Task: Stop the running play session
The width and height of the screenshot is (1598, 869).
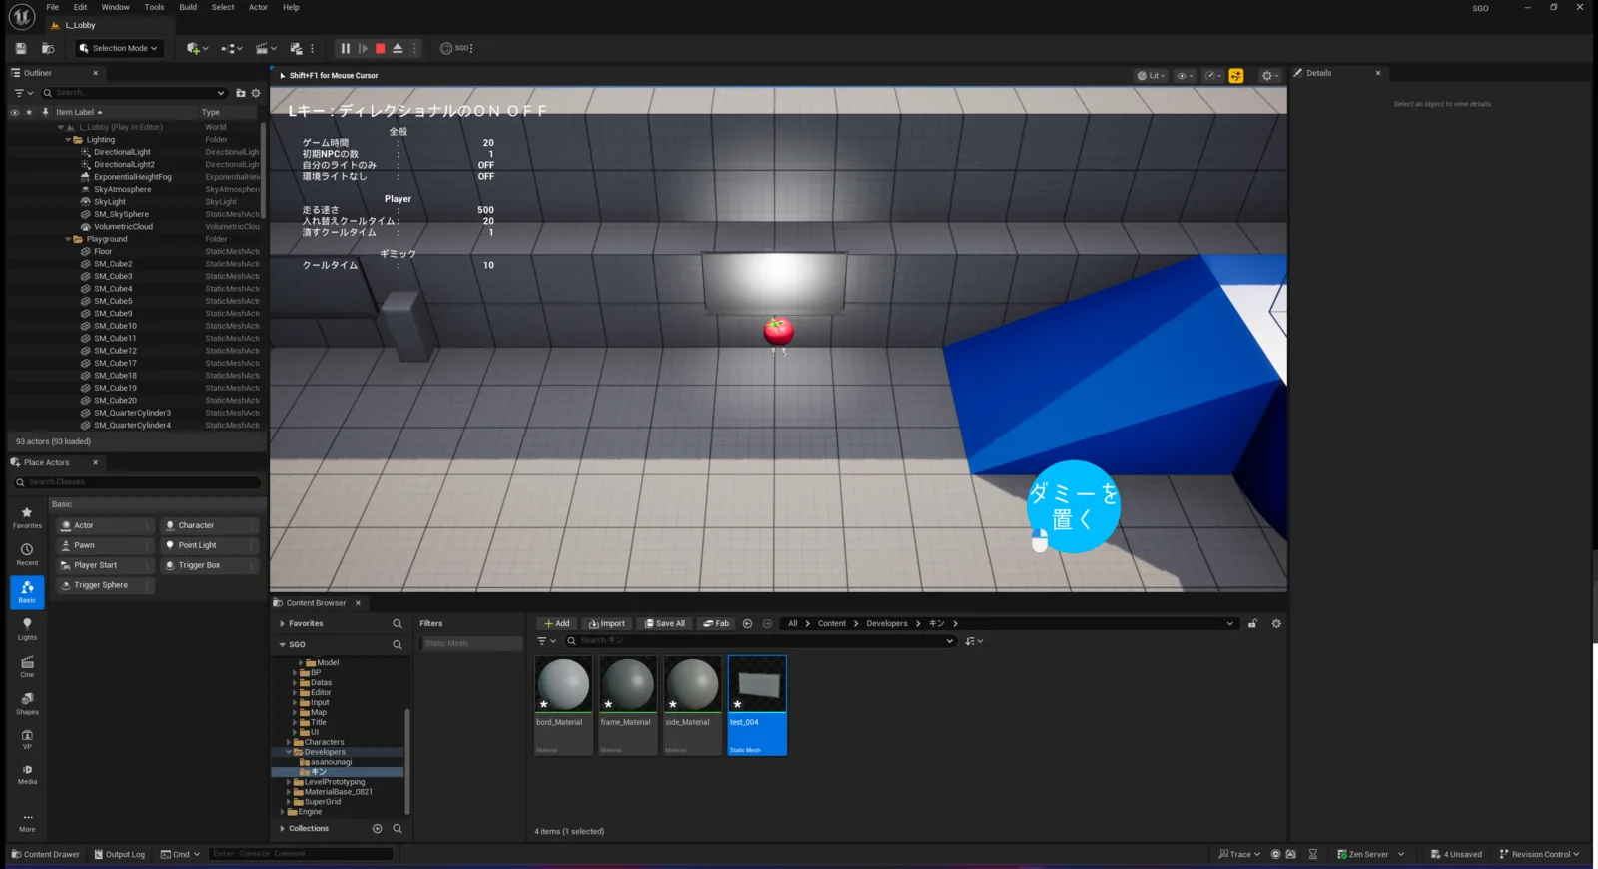Action: pos(381,48)
